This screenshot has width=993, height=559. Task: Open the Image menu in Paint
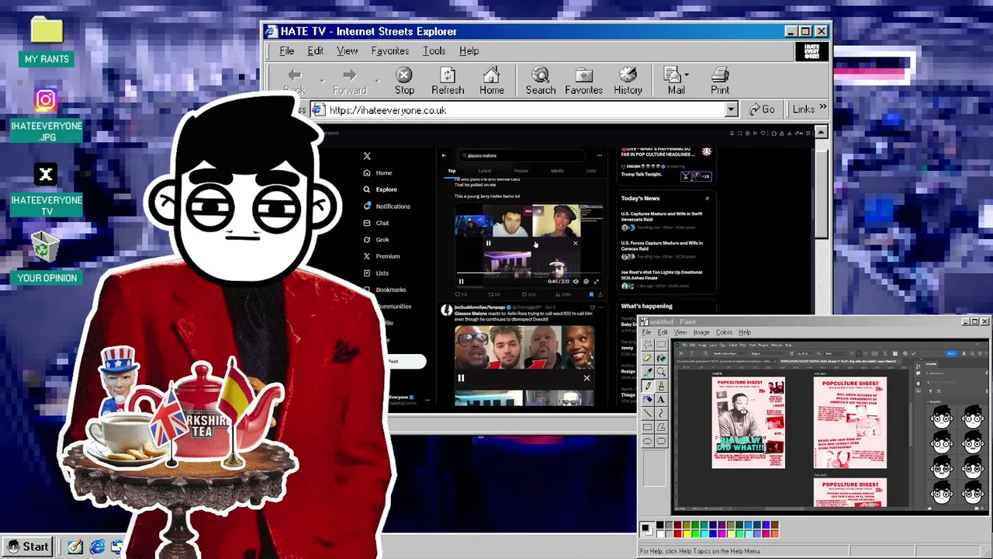click(701, 332)
